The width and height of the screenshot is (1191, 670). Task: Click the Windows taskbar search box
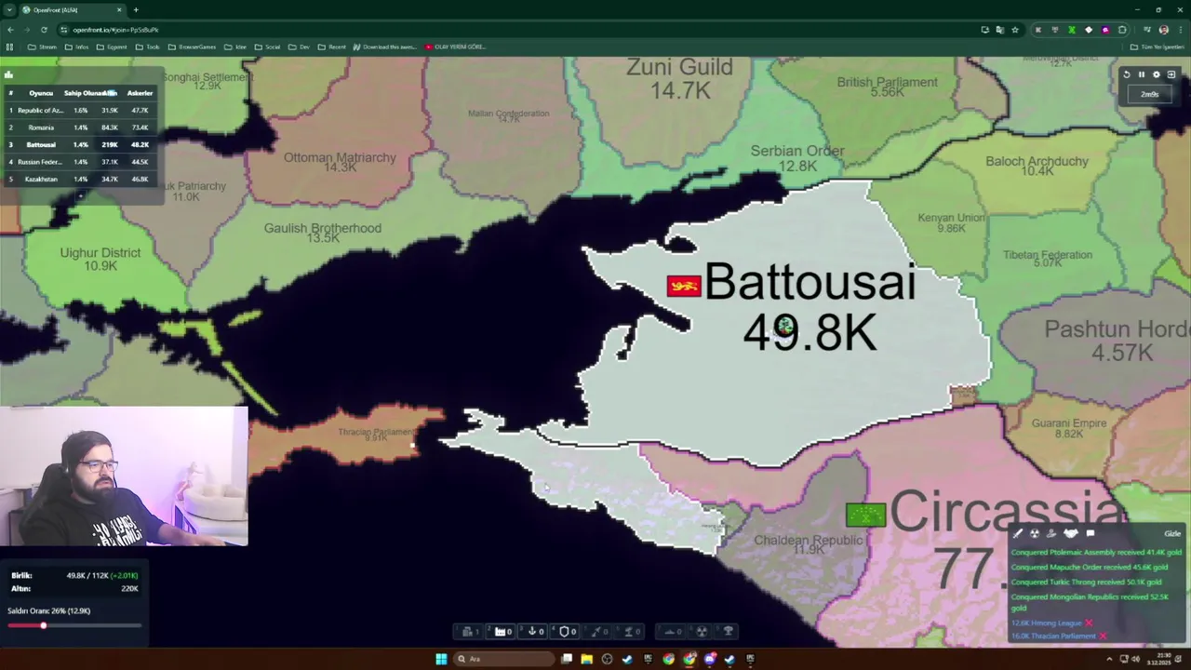(x=502, y=659)
